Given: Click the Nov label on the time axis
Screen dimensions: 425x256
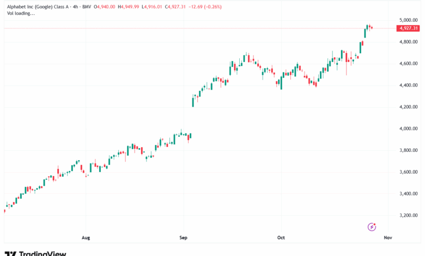Looking at the screenshot, I should pos(387,237).
